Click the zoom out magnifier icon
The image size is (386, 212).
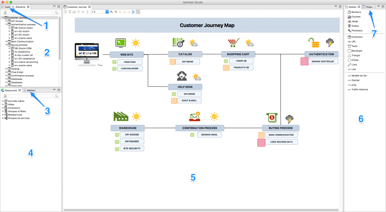(115, 12)
